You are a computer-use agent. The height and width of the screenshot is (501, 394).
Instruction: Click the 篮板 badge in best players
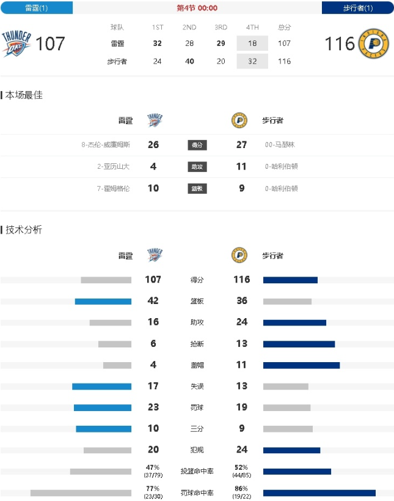197,188
